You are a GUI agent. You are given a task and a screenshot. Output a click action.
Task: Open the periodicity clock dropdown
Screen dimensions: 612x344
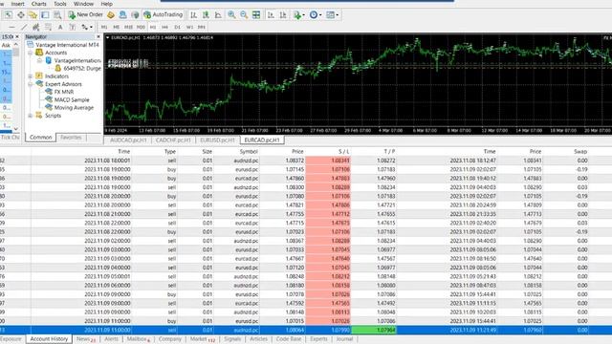[x=316, y=15]
